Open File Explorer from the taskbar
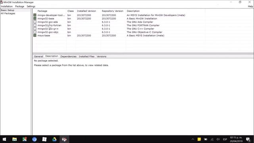254x143 pixels. [15, 139]
